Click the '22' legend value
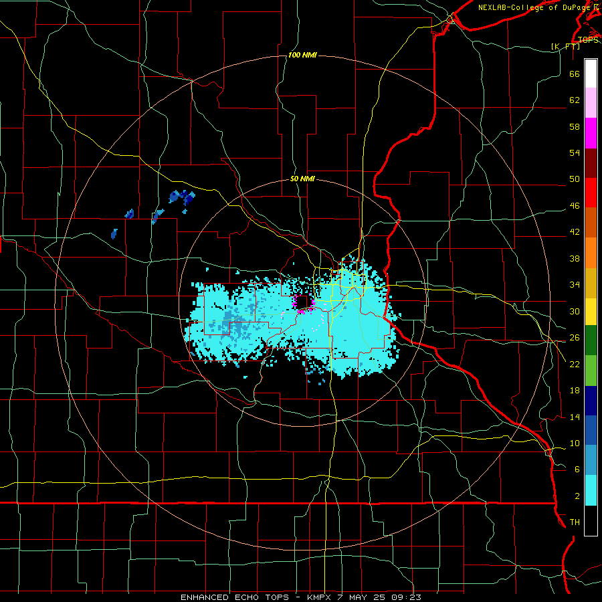602x602 pixels. (x=575, y=364)
